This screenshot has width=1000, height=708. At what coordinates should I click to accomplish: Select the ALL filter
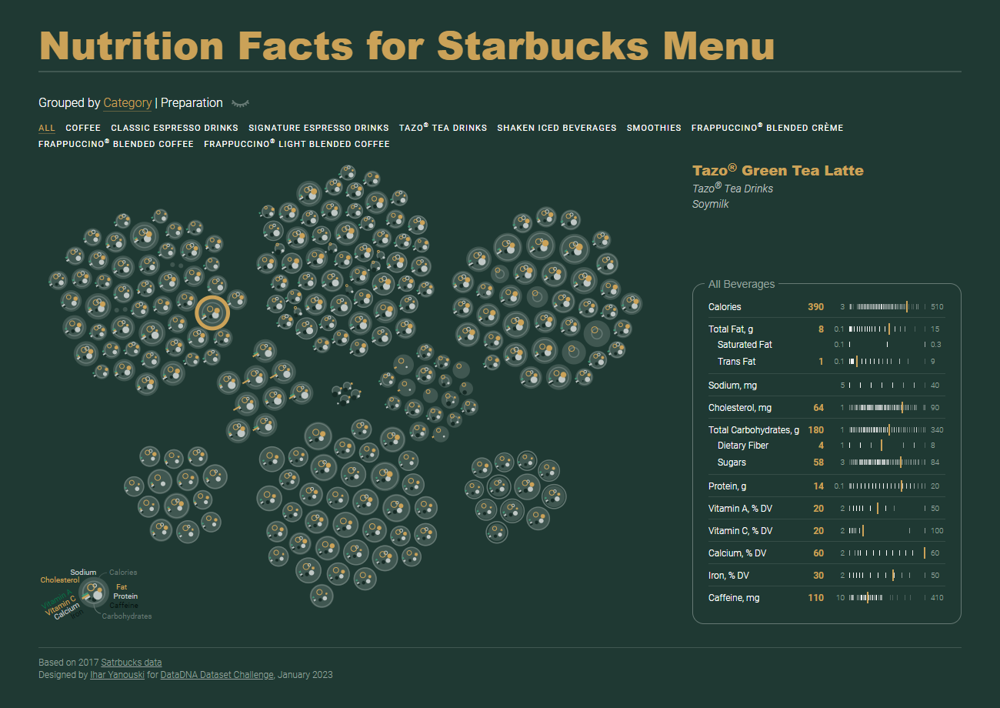[x=47, y=128]
